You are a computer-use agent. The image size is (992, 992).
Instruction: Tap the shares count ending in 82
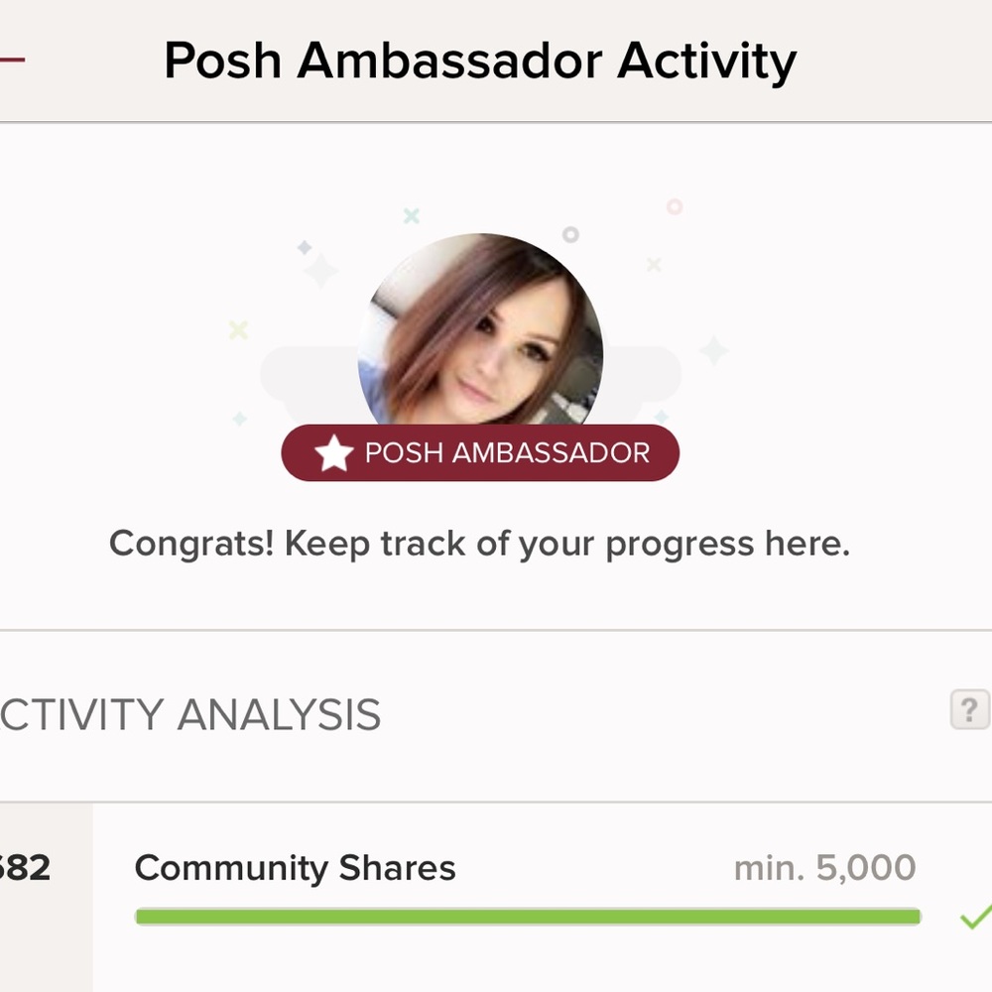(28, 868)
